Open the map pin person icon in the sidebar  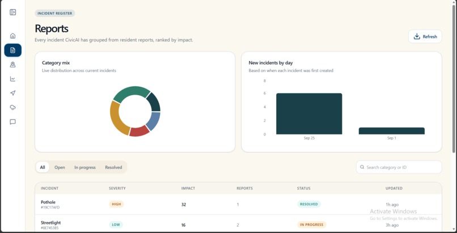12,65
